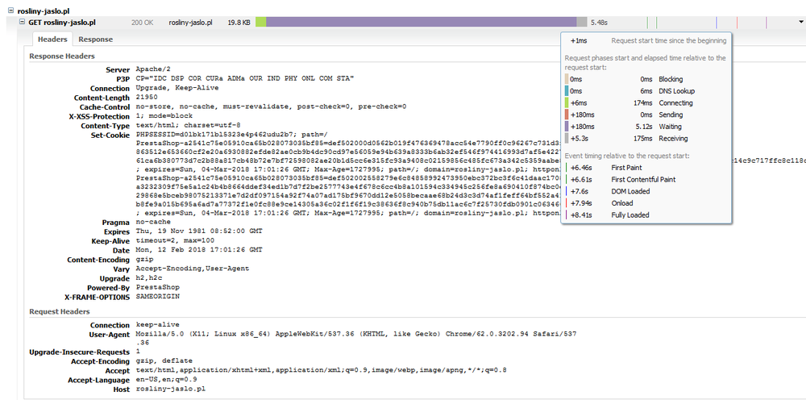
Task: Click the purple Waiting segment of the timeline bar
Action: [421, 22]
